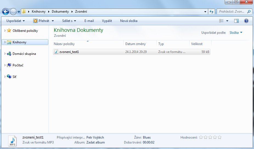Click the greyed Forward arrow button
The image size is (254, 149).
[x=13, y=12]
